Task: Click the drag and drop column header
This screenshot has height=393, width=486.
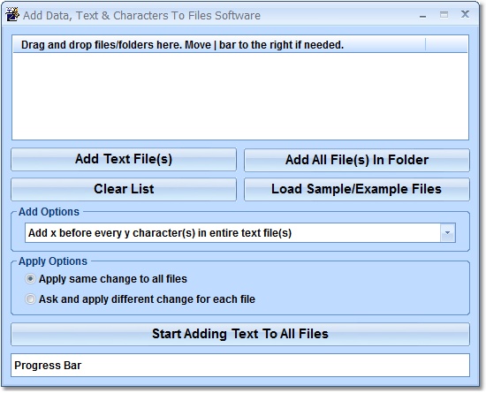Action: [219, 45]
